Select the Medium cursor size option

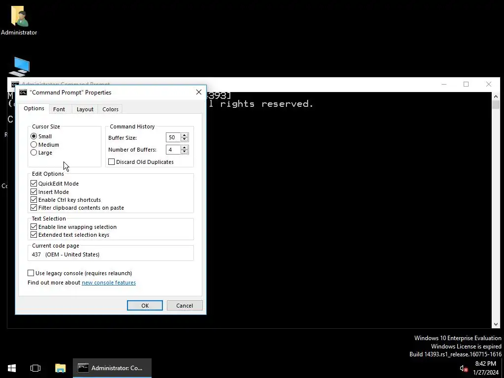coord(34,145)
